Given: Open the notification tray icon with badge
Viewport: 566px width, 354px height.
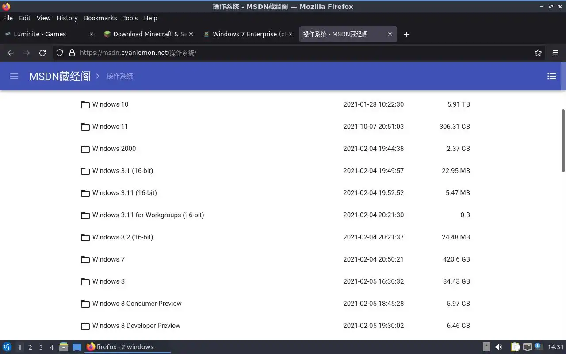Looking at the screenshot, I should point(539,346).
